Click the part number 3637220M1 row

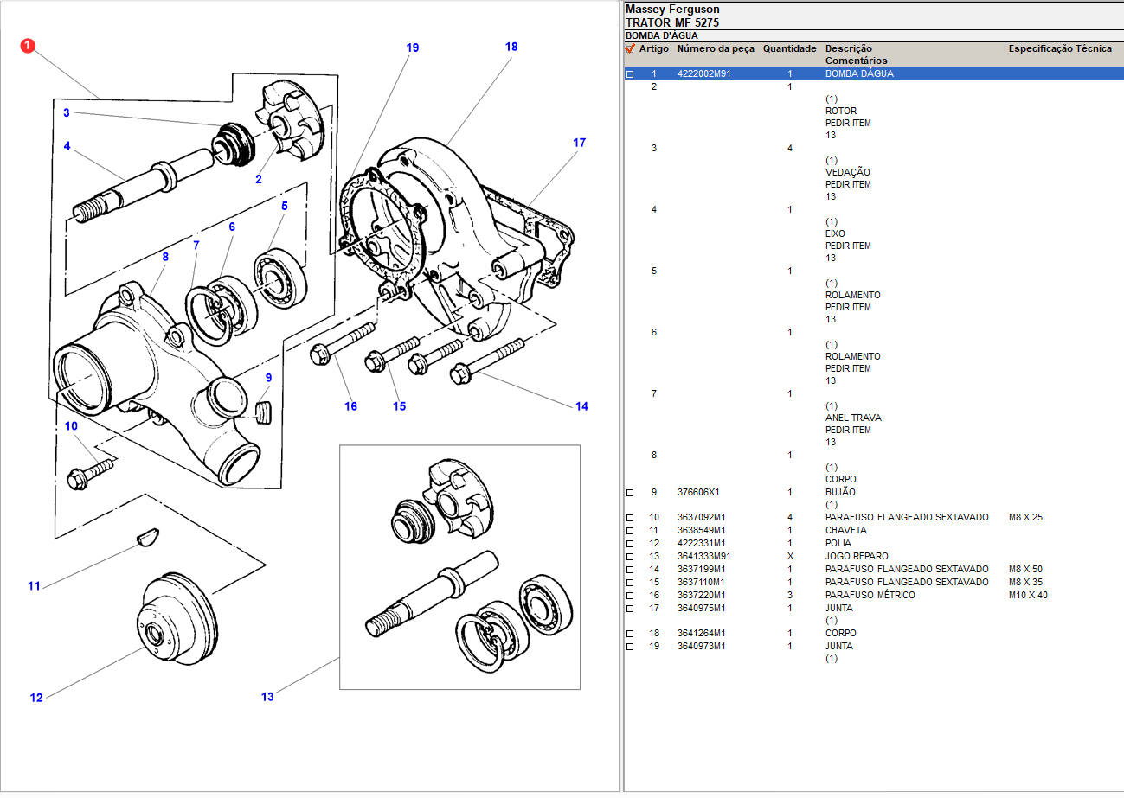(701, 596)
